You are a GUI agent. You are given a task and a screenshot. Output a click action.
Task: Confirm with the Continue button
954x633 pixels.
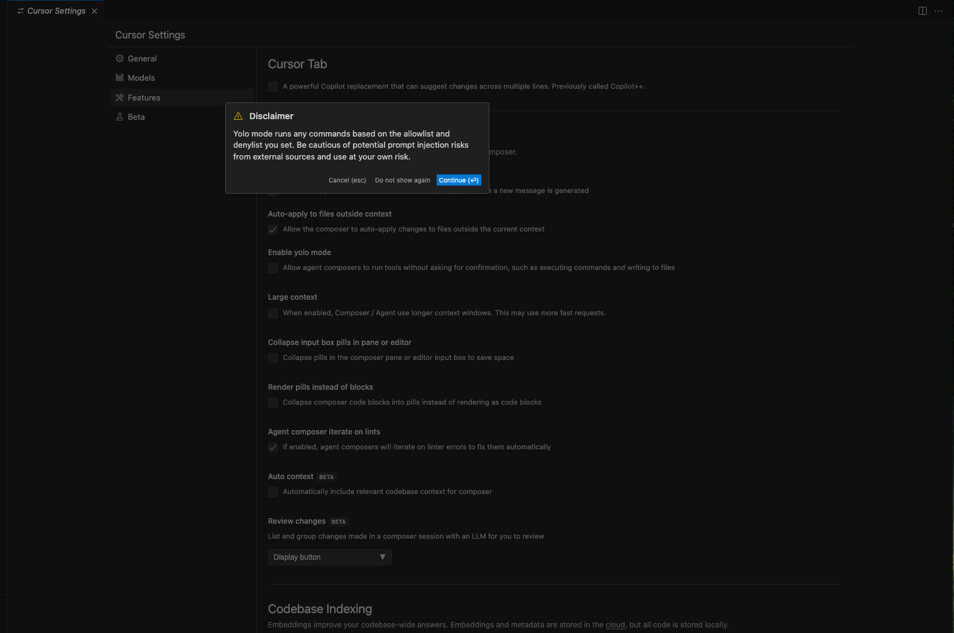459,181
